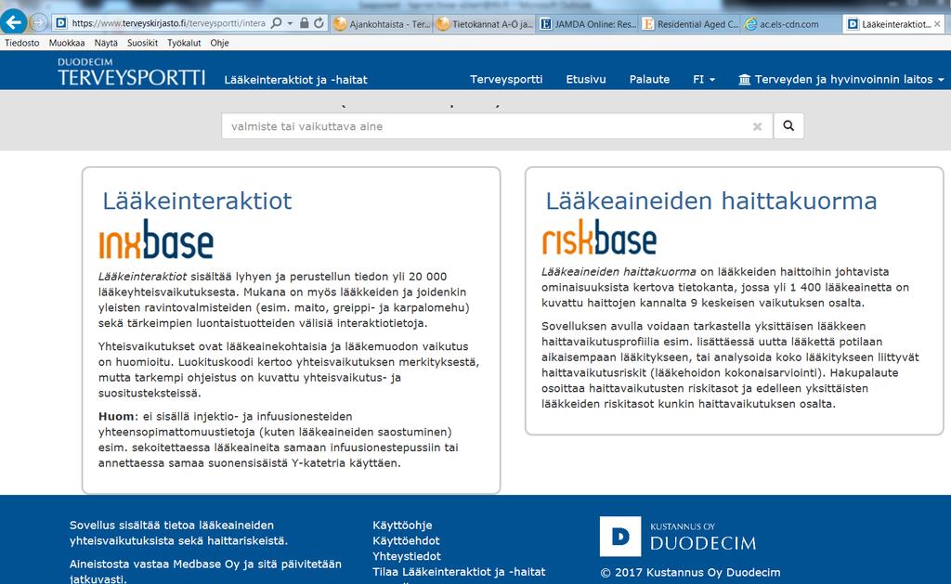Image resolution: width=951 pixels, height=584 pixels.
Task: Switch to the JAMDA Online tab
Action: click(x=588, y=24)
